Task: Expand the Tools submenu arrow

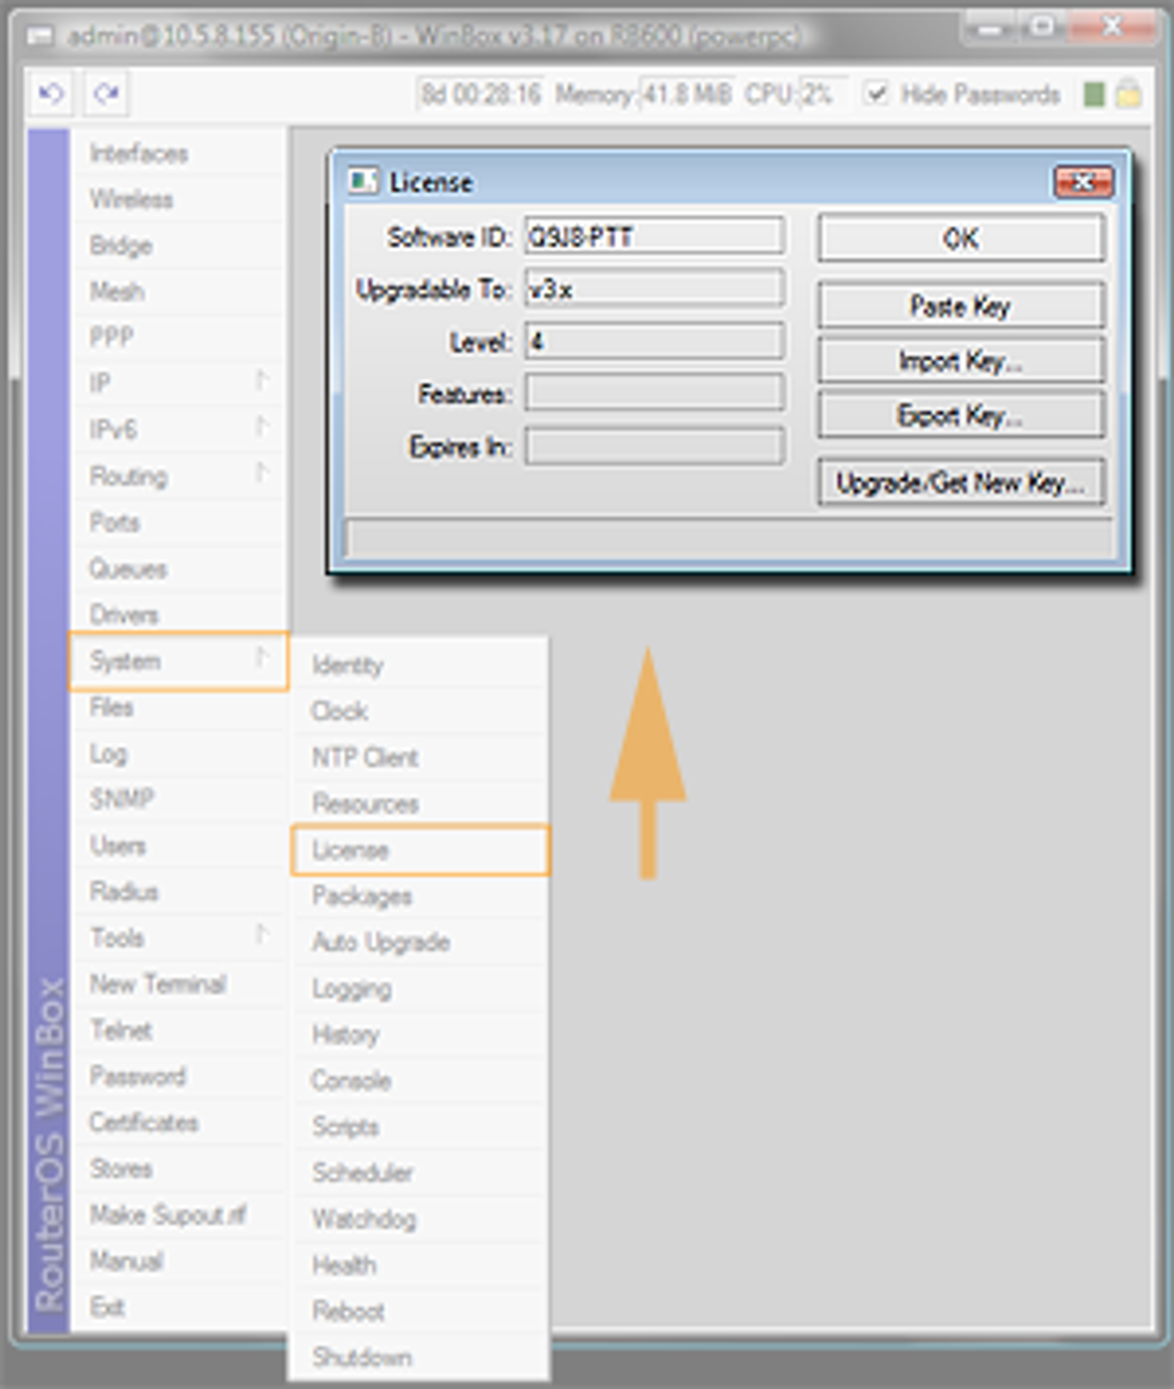Action: [262, 936]
